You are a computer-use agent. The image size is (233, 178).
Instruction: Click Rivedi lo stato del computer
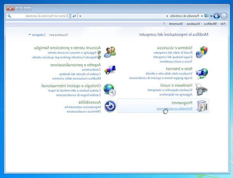click(x=173, y=53)
